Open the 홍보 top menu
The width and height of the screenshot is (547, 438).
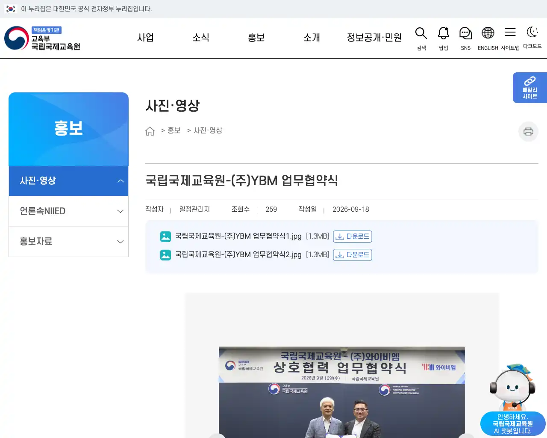click(x=256, y=38)
